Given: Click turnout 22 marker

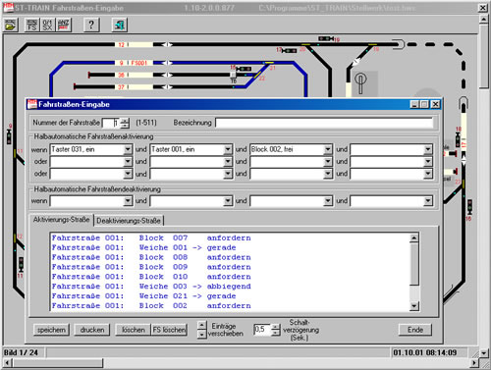Looking at the screenshot, I should (257, 76).
